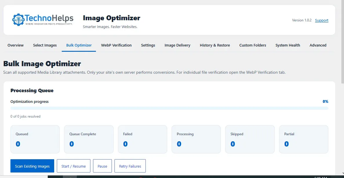Click the Start / Resume button
This screenshot has height=178, width=344.
click(74, 166)
